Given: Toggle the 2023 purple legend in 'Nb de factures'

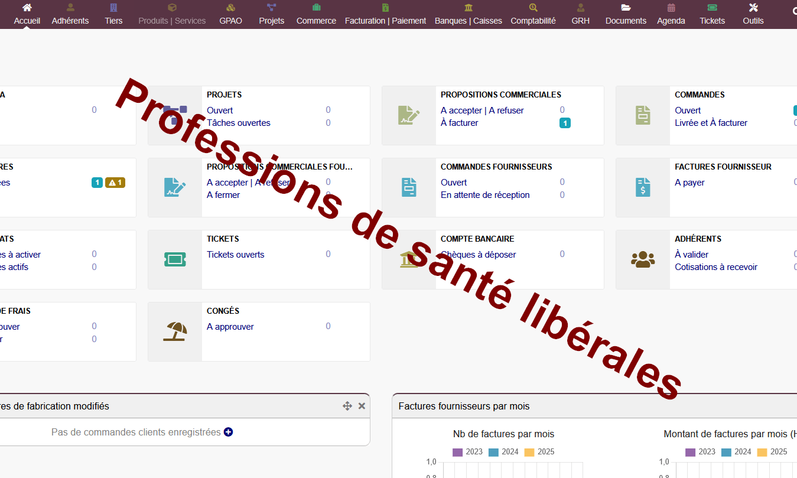Looking at the screenshot, I should point(467,452).
